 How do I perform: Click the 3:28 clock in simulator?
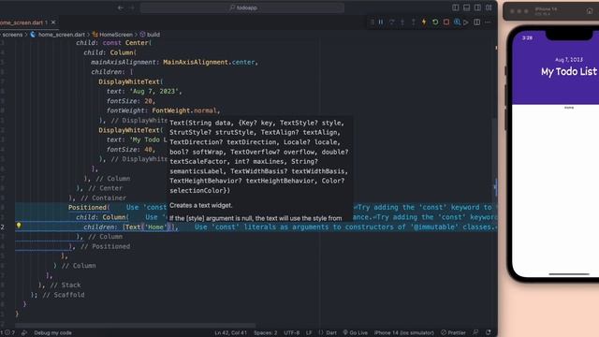tap(527, 37)
